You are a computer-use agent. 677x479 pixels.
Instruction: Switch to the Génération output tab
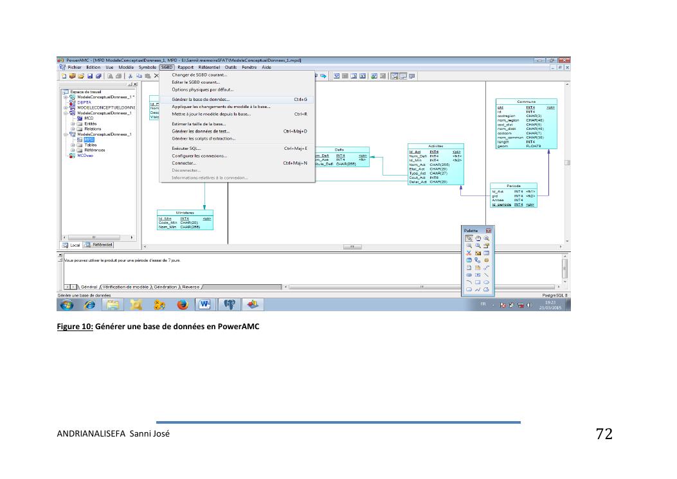point(165,287)
